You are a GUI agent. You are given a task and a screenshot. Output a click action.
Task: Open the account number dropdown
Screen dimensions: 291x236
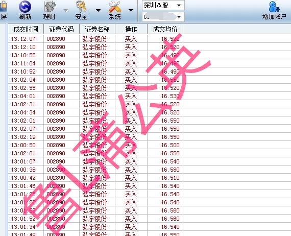pos(163,17)
